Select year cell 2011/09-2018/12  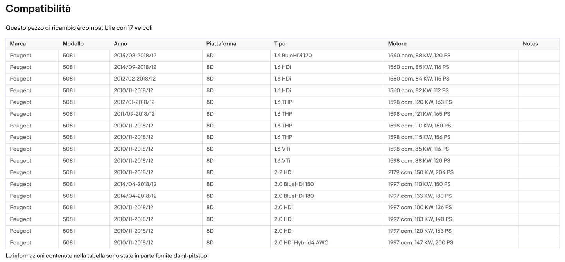pos(135,114)
